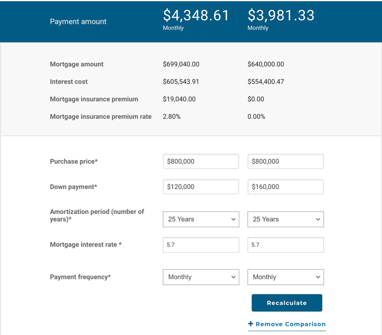382x335 pixels.
Task: Click the plus icon beside Remove Comparison
Action: click(250, 324)
